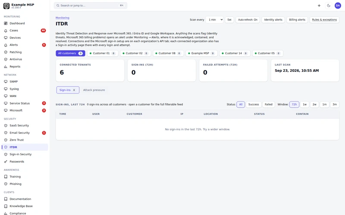Select the Customer 08 filter chip
Viewport: 345px width, 215px height.
click(168, 53)
